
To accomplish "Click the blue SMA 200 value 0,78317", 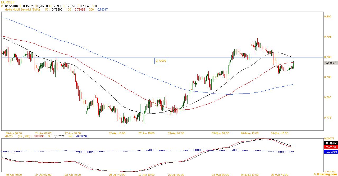I will (102, 9).
